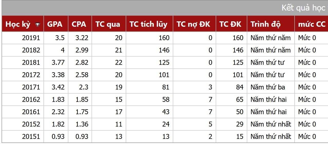The height and width of the screenshot is (144, 328).
Task: Click the semester 20151 cell
Action: (31, 137)
